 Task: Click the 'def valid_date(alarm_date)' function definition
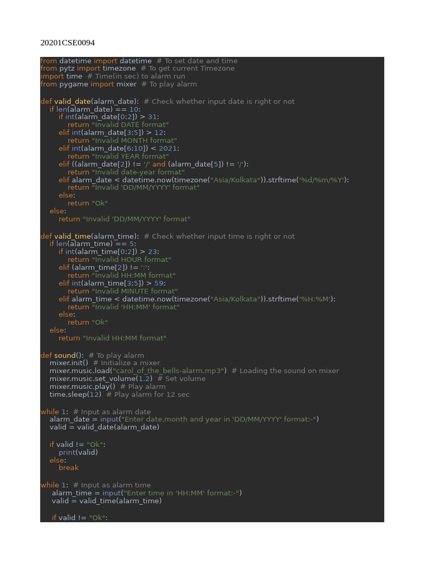(90, 101)
